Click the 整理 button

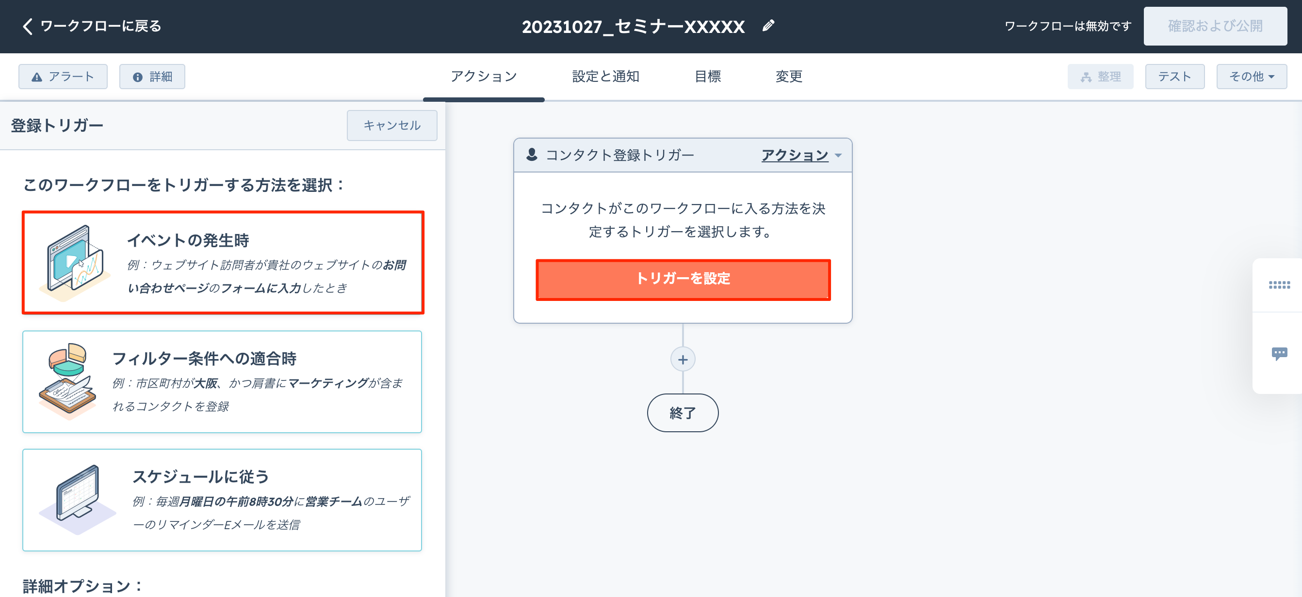tap(1100, 77)
